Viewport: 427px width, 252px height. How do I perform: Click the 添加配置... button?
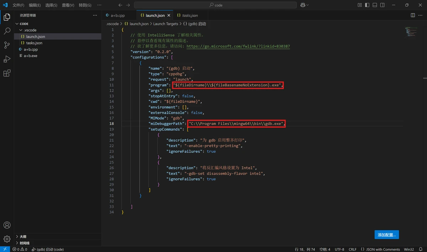pos(386,235)
